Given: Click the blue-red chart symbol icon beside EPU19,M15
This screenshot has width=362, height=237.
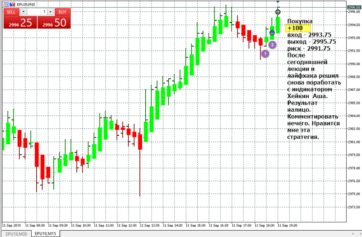Looking at the screenshot, I should (x=13, y=5).
